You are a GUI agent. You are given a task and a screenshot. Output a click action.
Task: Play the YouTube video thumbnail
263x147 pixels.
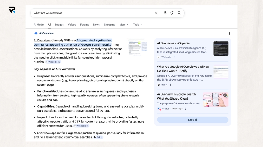click(x=216, y=100)
